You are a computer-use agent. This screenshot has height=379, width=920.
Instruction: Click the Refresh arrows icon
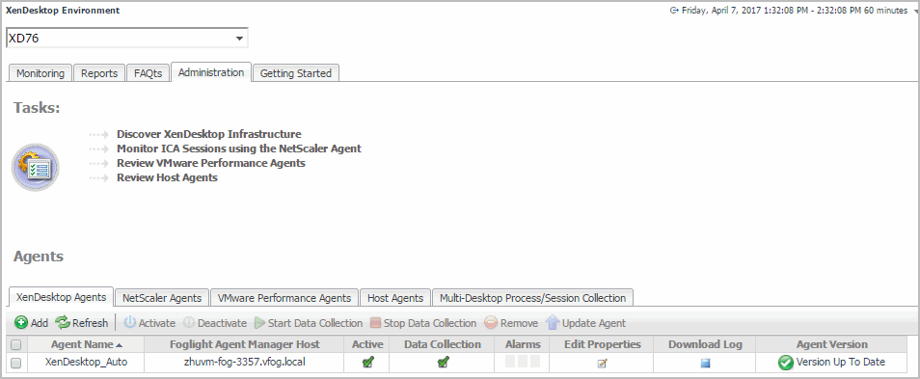pyautogui.click(x=62, y=323)
